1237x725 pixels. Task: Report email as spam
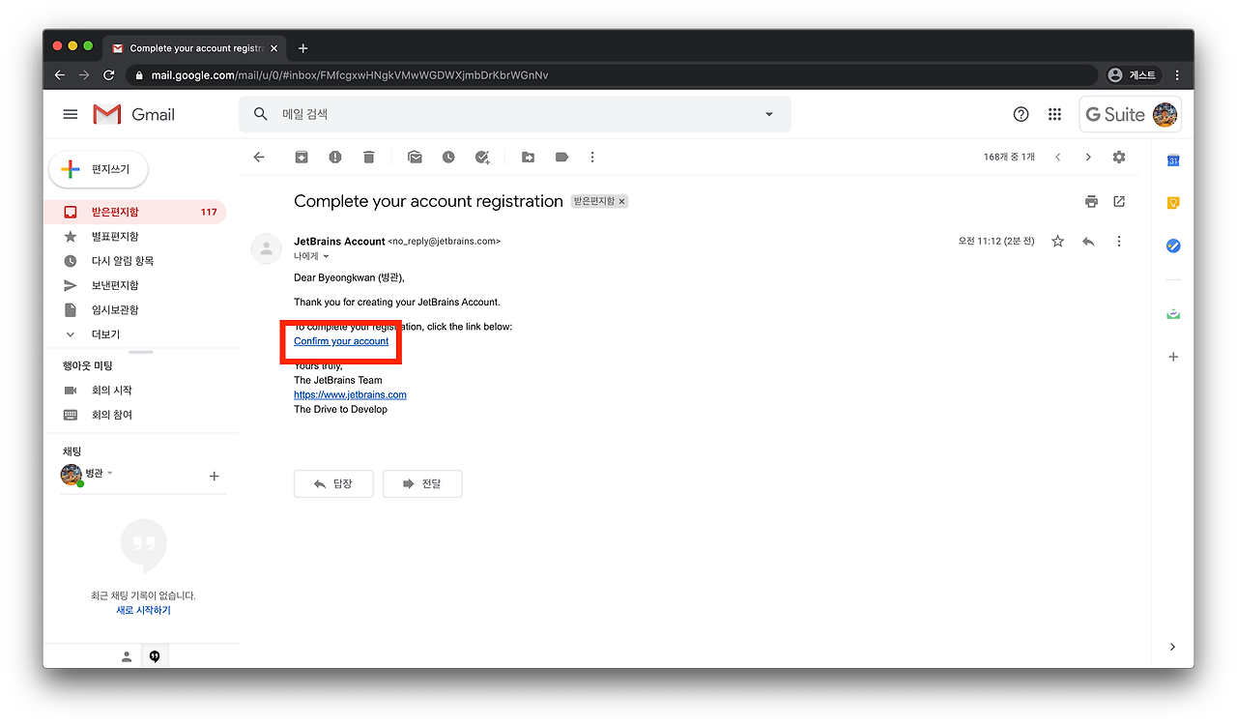(x=335, y=157)
